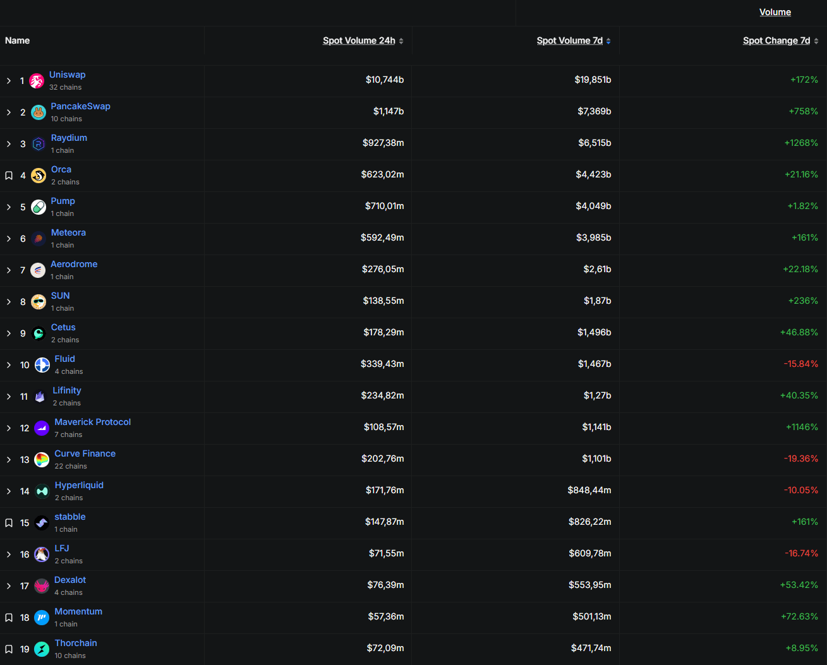827x665 pixels.
Task: Click the Thorchain lightning logo icon
Action: click(42, 649)
